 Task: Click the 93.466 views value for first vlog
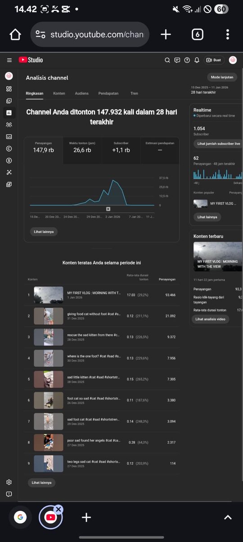click(x=171, y=295)
